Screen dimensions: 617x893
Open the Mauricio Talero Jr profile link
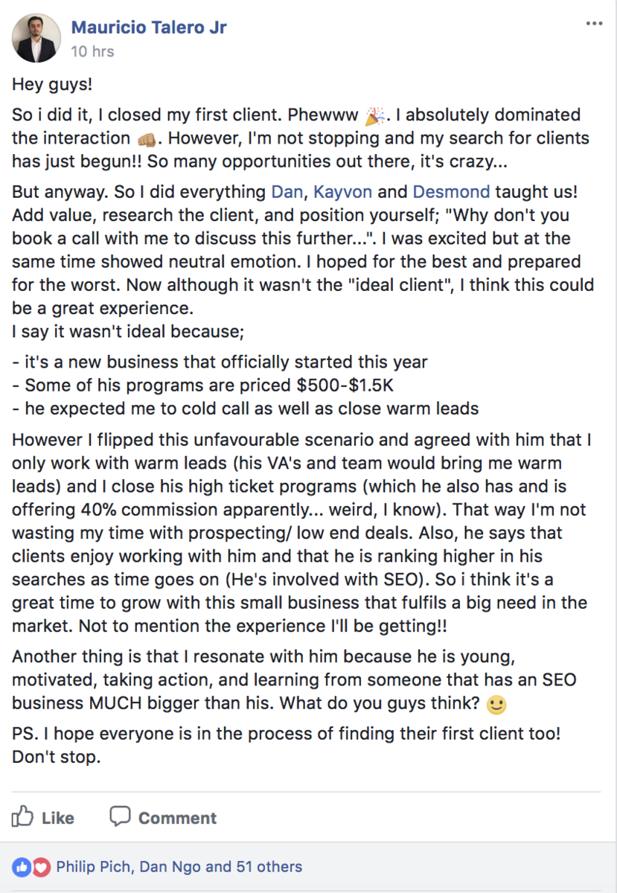click(x=149, y=28)
